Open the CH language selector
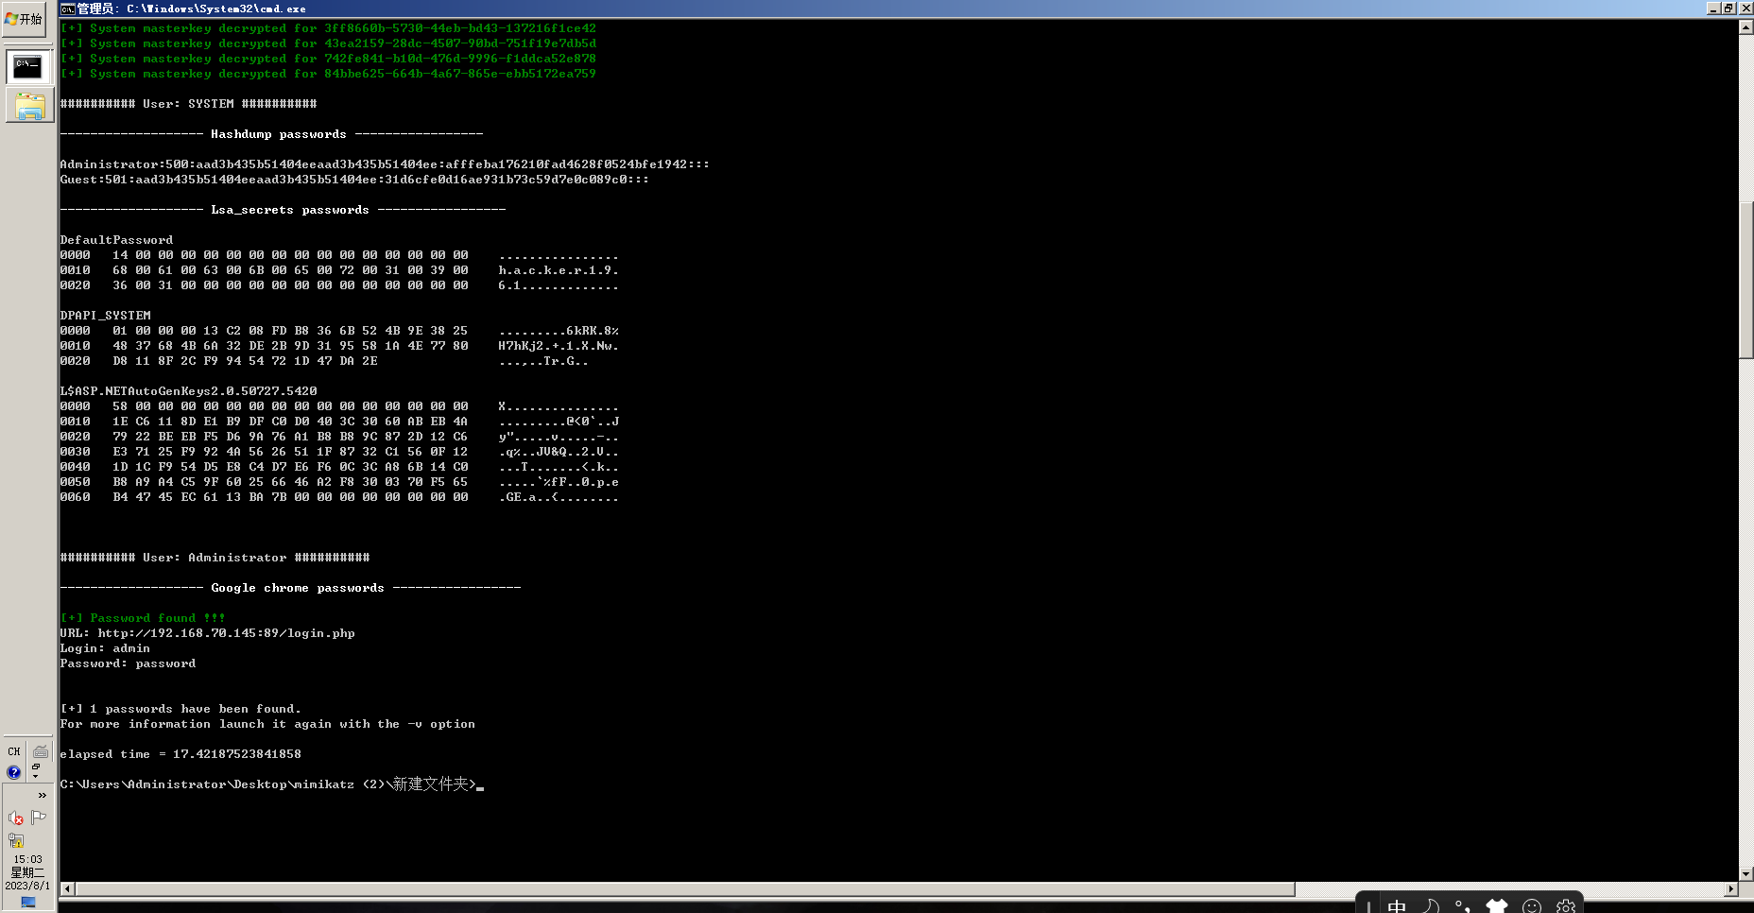Screen dimensions: 1754x913 tap(14, 752)
